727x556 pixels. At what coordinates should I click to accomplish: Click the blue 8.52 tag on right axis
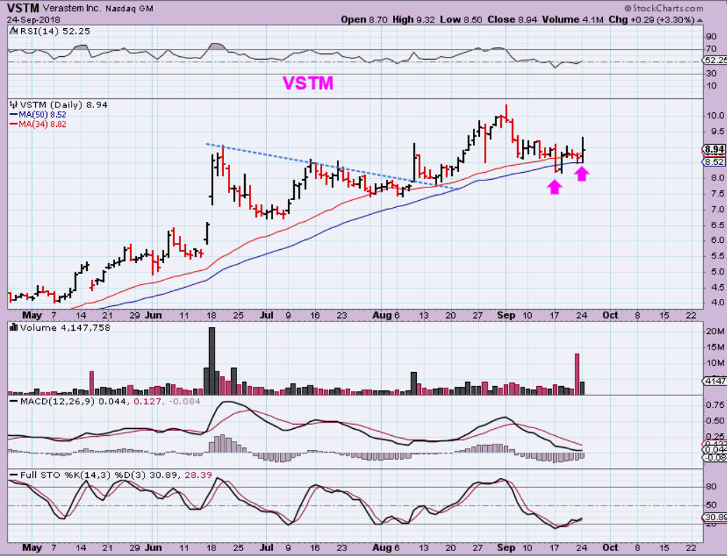714,162
